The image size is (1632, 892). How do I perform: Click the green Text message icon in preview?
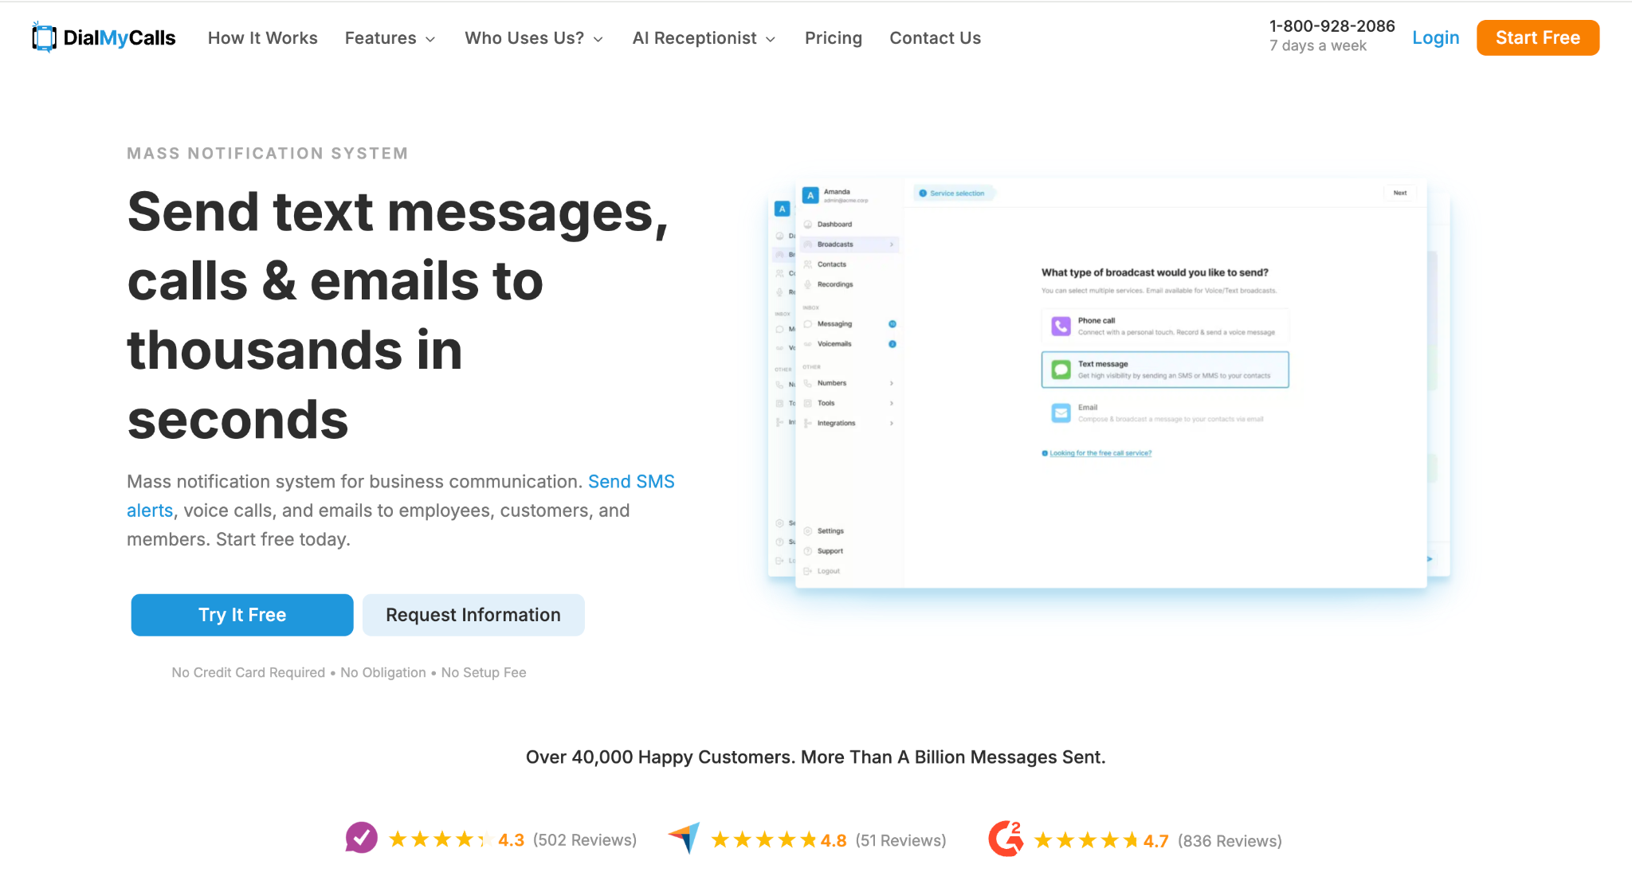[1061, 370]
